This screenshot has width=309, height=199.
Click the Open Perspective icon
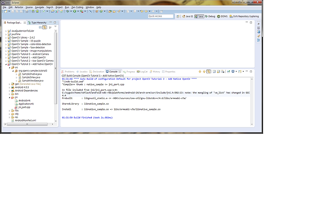click(x=178, y=16)
